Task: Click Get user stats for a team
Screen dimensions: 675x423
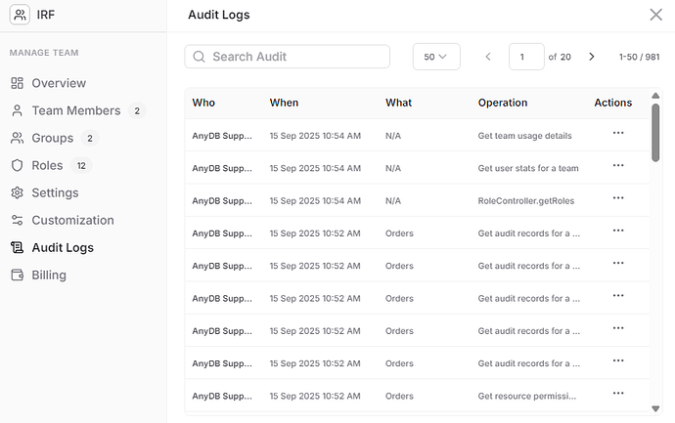Action: click(x=528, y=168)
